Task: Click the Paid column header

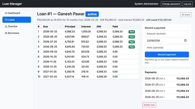Action: tap(115, 27)
